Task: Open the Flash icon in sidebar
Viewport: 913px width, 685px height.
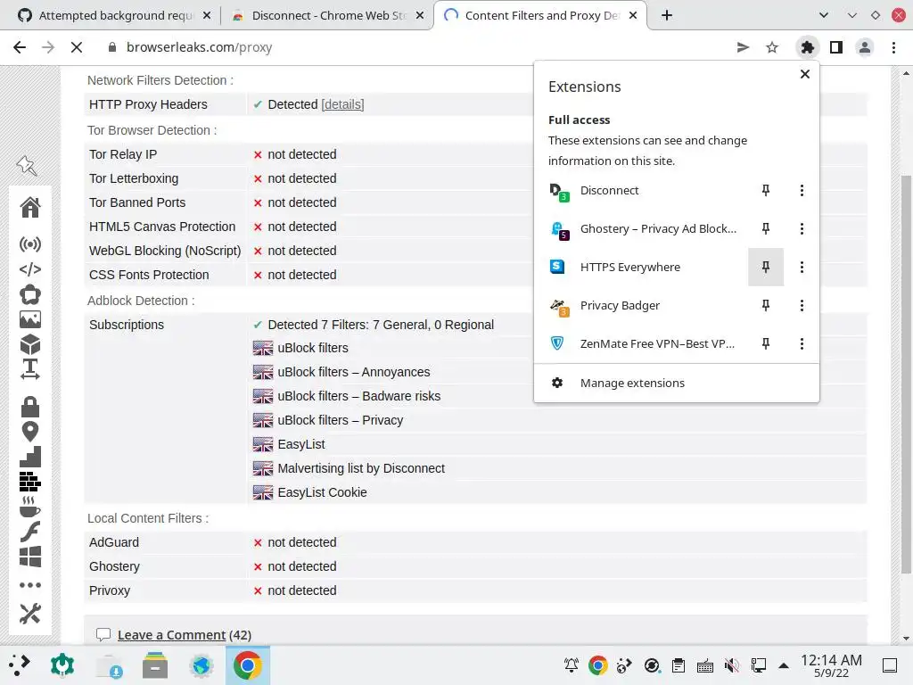Action: tap(30, 532)
